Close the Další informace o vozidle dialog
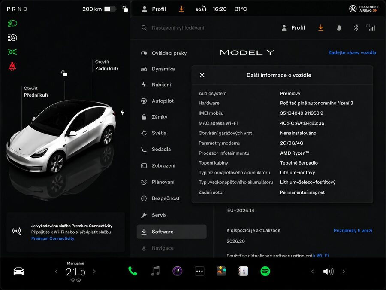 click(x=202, y=75)
